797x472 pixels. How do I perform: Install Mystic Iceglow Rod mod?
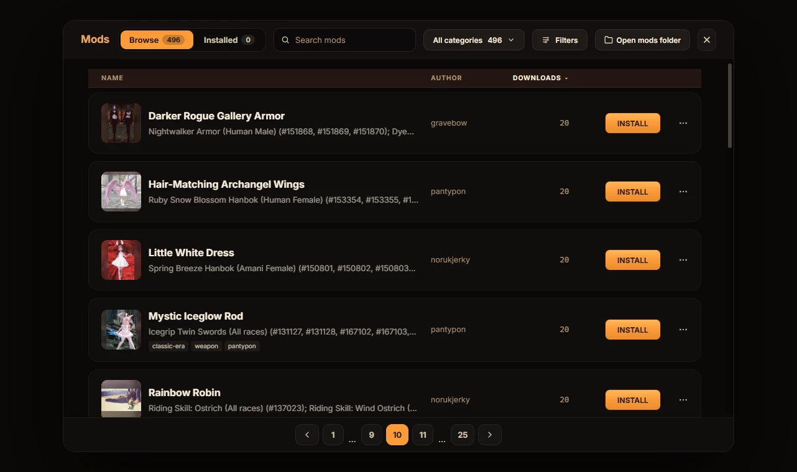(x=633, y=330)
